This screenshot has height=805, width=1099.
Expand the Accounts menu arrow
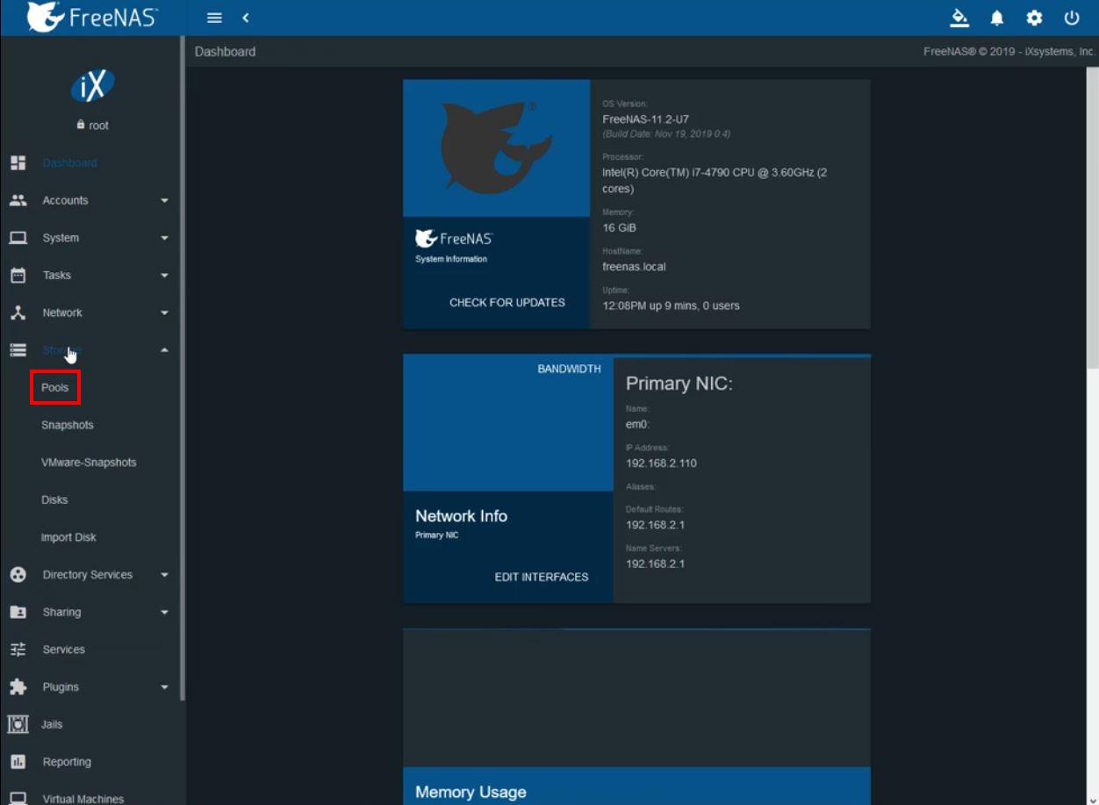pos(164,201)
